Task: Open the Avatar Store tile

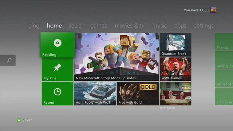Action: [x=224, y=78]
